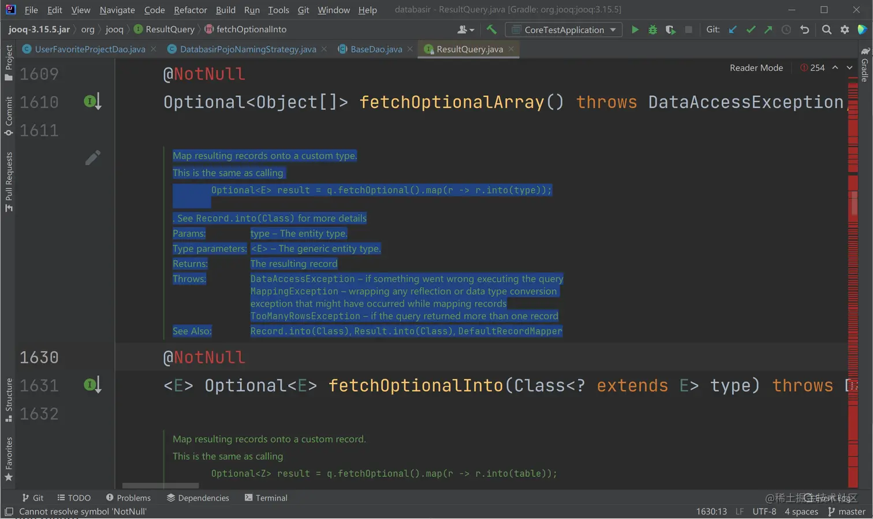This screenshot has width=873, height=519.
Task: Open the Gradle tool window
Action: tap(864, 65)
